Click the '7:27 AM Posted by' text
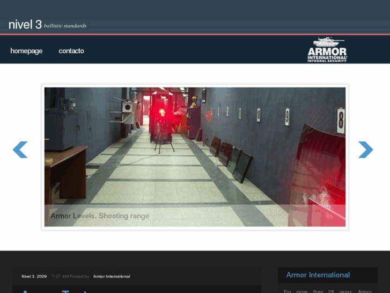This screenshot has width=390, height=293. (70, 276)
